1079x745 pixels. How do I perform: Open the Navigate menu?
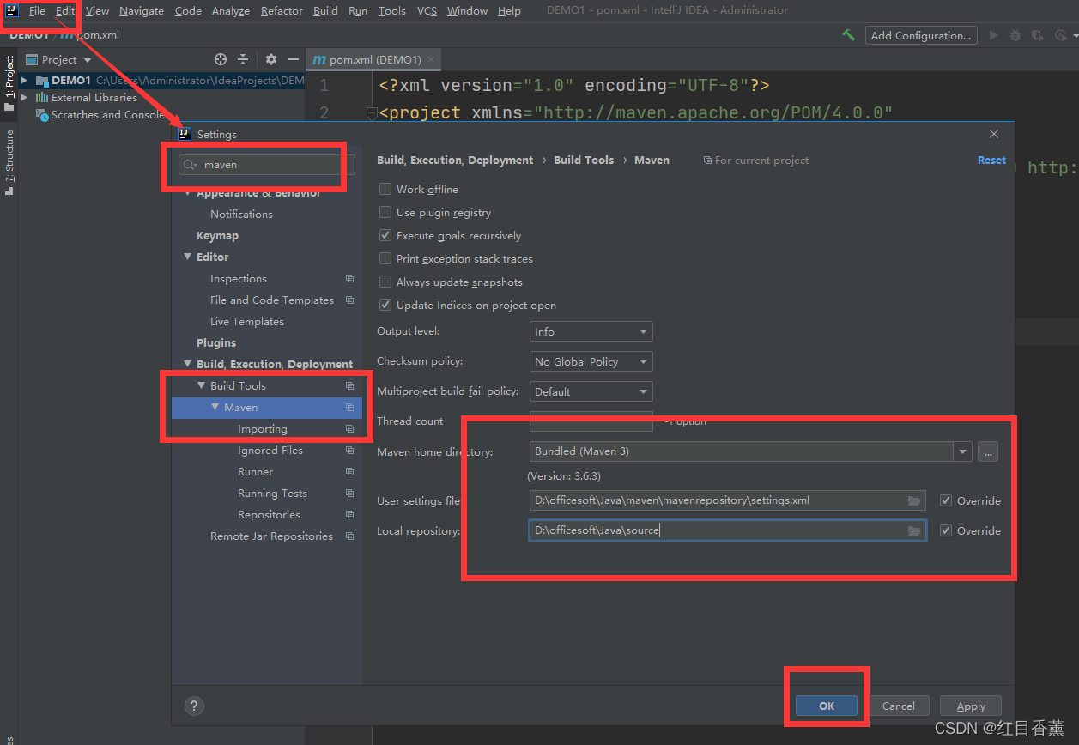pos(142,10)
